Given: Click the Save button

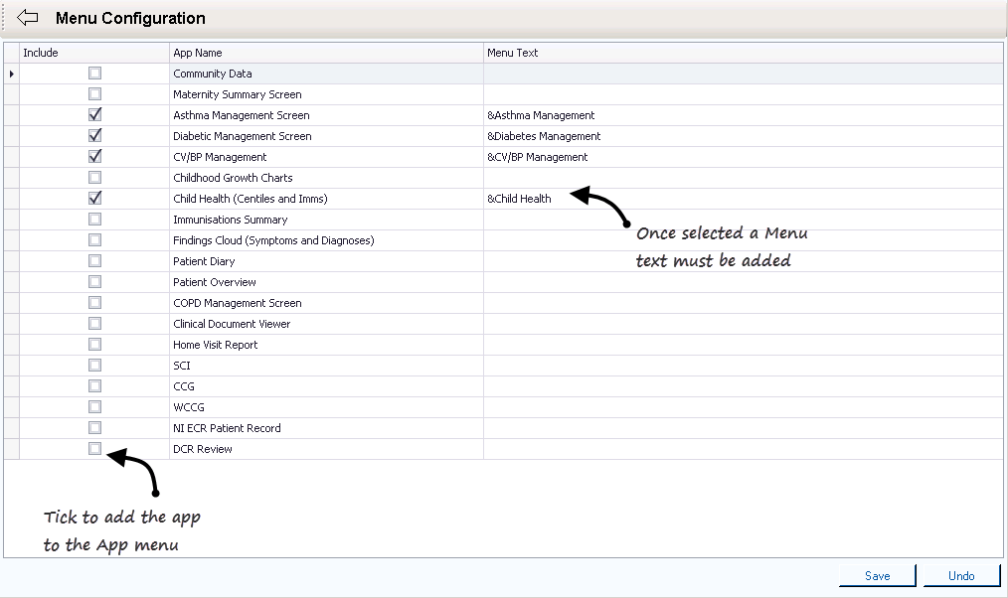Looking at the screenshot, I should pyautogui.click(x=877, y=575).
